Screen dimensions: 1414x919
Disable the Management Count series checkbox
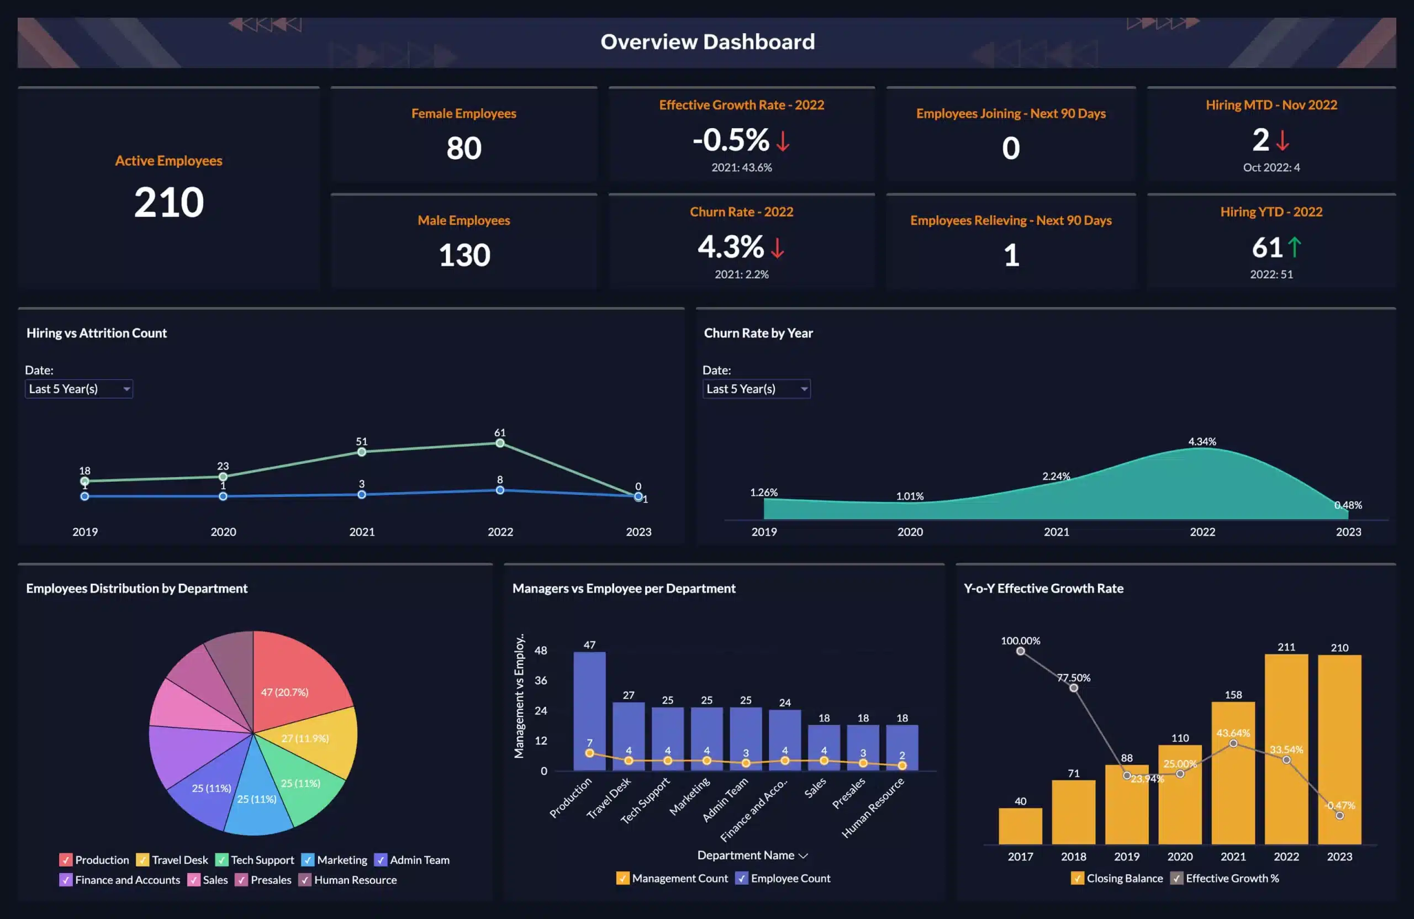(622, 878)
